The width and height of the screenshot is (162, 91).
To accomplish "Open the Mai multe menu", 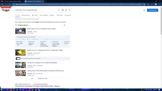I will tap(59, 15).
